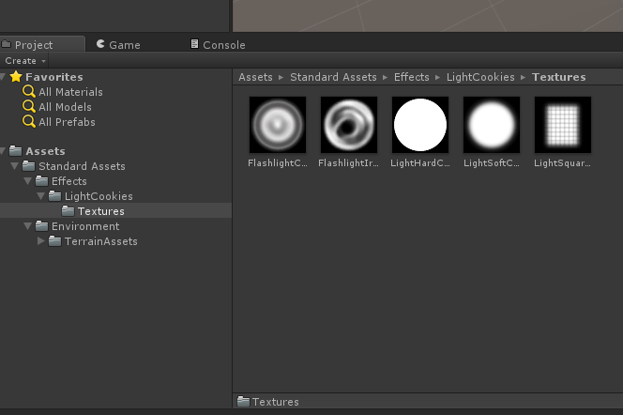623x415 pixels.
Task: Select the Favorites heading label
Action: [54, 77]
